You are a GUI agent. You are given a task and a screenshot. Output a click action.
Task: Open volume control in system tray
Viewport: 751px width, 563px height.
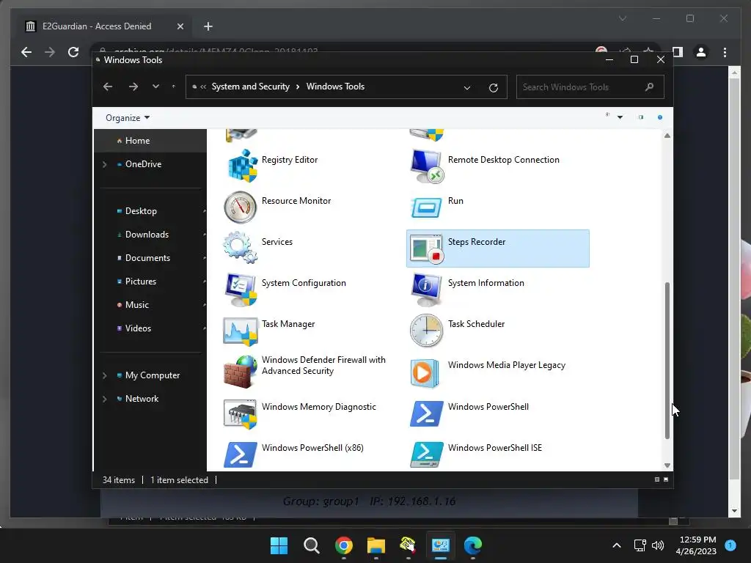click(658, 545)
